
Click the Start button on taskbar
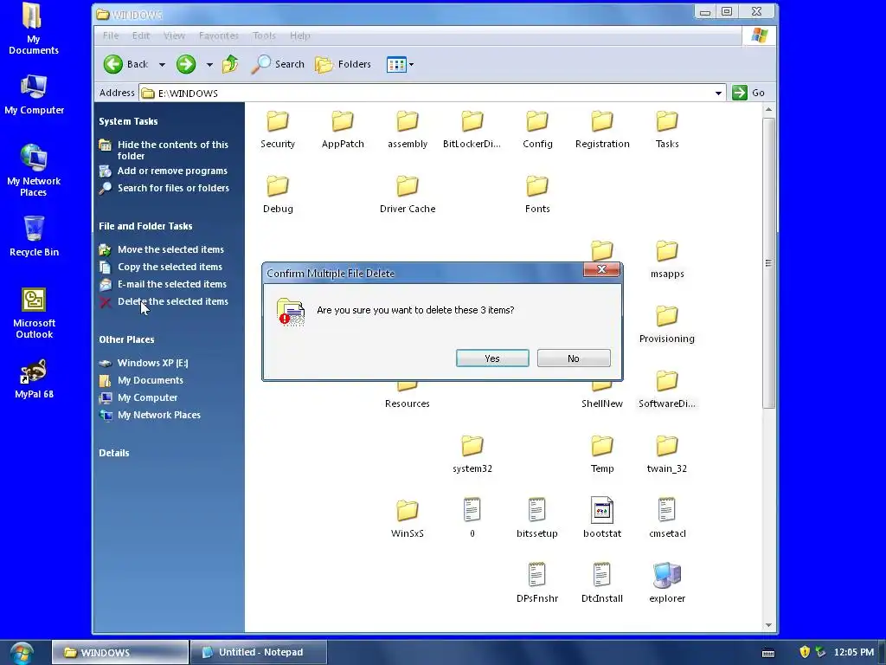(22, 653)
